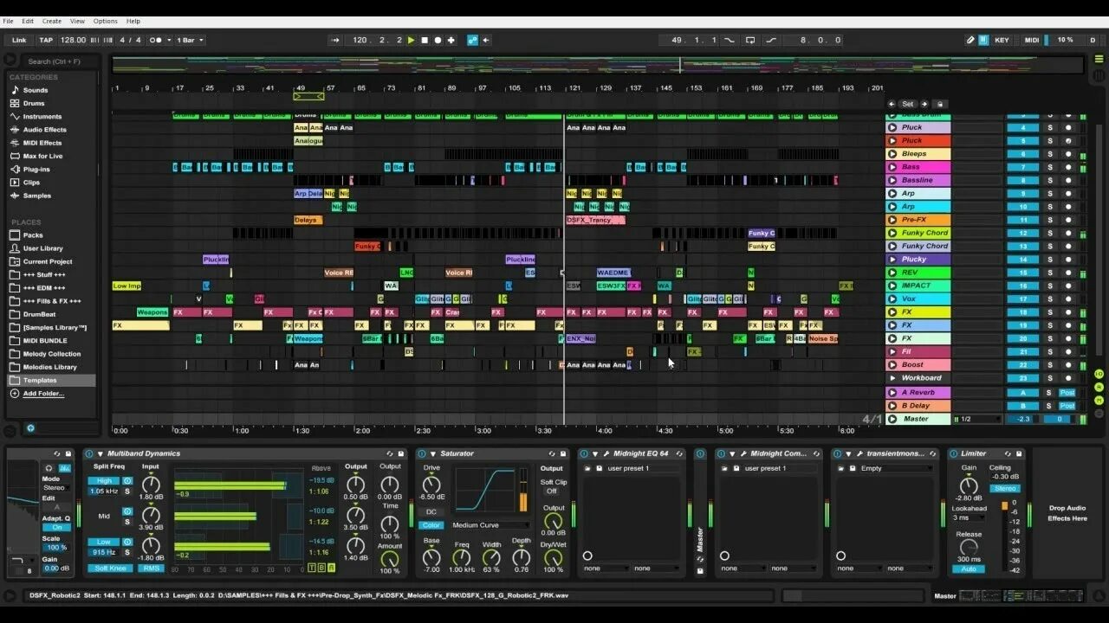The height and width of the screenshot is (623, 1109).
Task: Open the Options menu
Action: click(x=106, y=21)
